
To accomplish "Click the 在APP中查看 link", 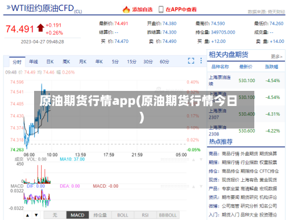I will pos(181,9).
